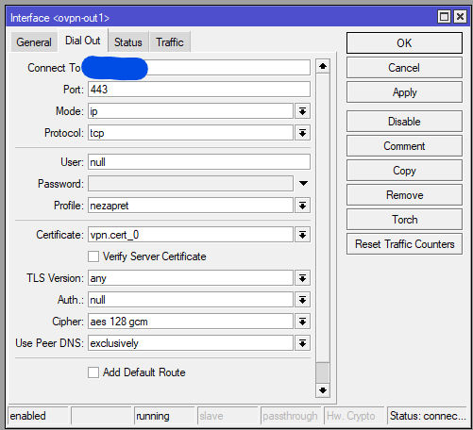
Task: Click the scrollbar down arrow
Action: point(323,390)
